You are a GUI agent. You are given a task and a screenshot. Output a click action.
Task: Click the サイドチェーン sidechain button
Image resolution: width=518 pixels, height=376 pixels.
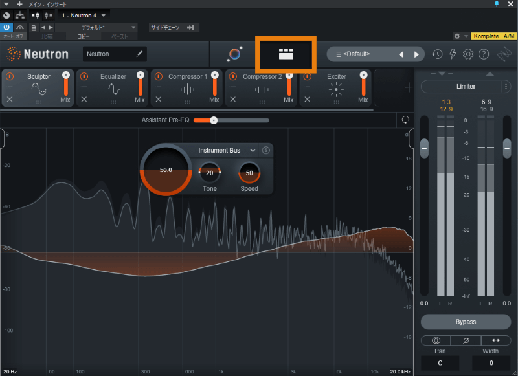(x=173, y=27)
